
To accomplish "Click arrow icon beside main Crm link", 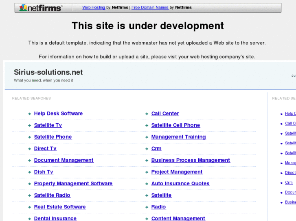I will tap(147, 149).
